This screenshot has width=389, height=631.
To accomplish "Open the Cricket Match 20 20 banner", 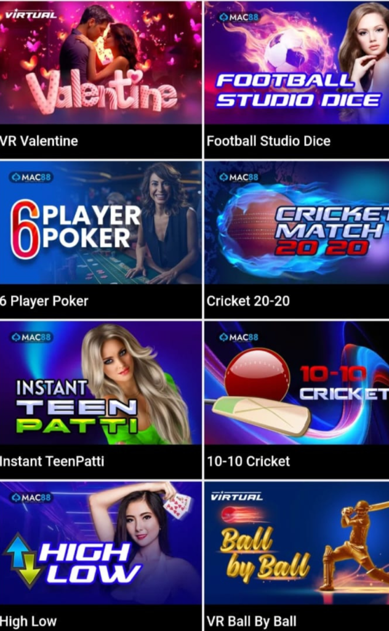I will (x=297, y=222).
